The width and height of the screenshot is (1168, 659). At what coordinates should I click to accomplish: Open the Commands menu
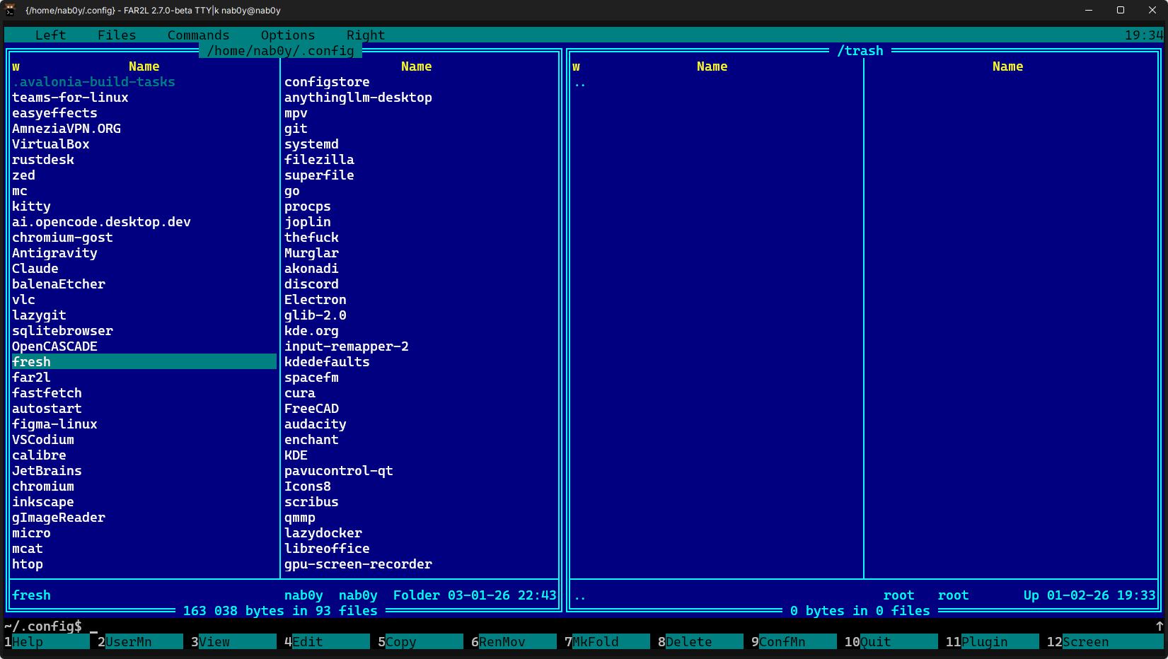[x=198, y=35]
